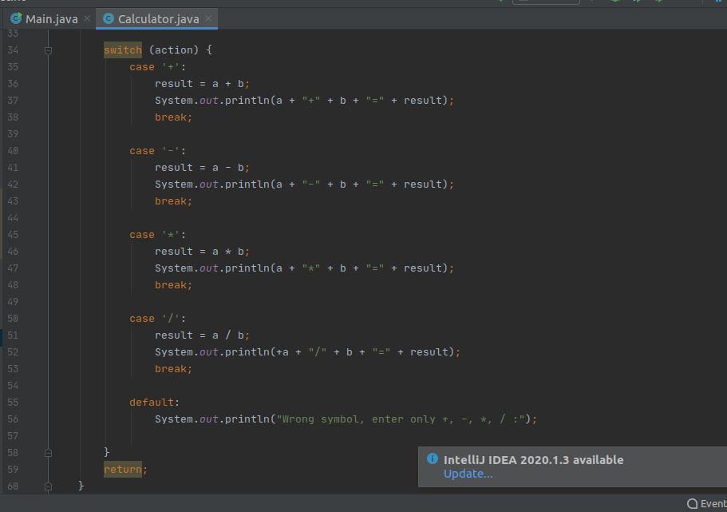This screenshot has height=512, width=727.
Task: Select the Calculator.java tab
Action: (158, 19)
